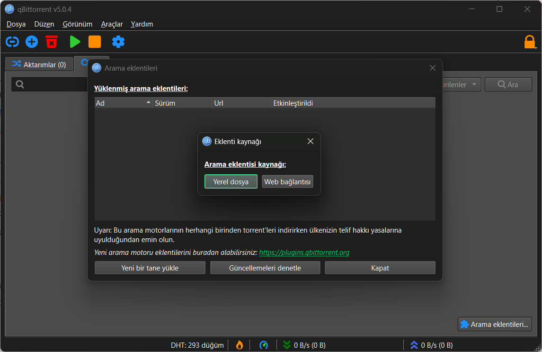Click the Arama eklentileri... button at bottom right

click(495, 325)
